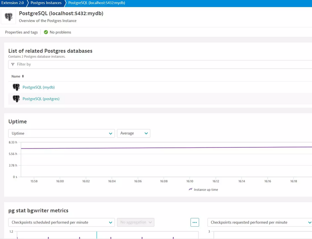
Task: Click the elephant icon beside PostgreSQL (postgres)
Action: (16, 99)
